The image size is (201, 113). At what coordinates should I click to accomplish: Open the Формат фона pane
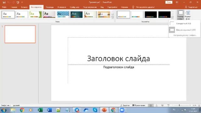point(188,15)
